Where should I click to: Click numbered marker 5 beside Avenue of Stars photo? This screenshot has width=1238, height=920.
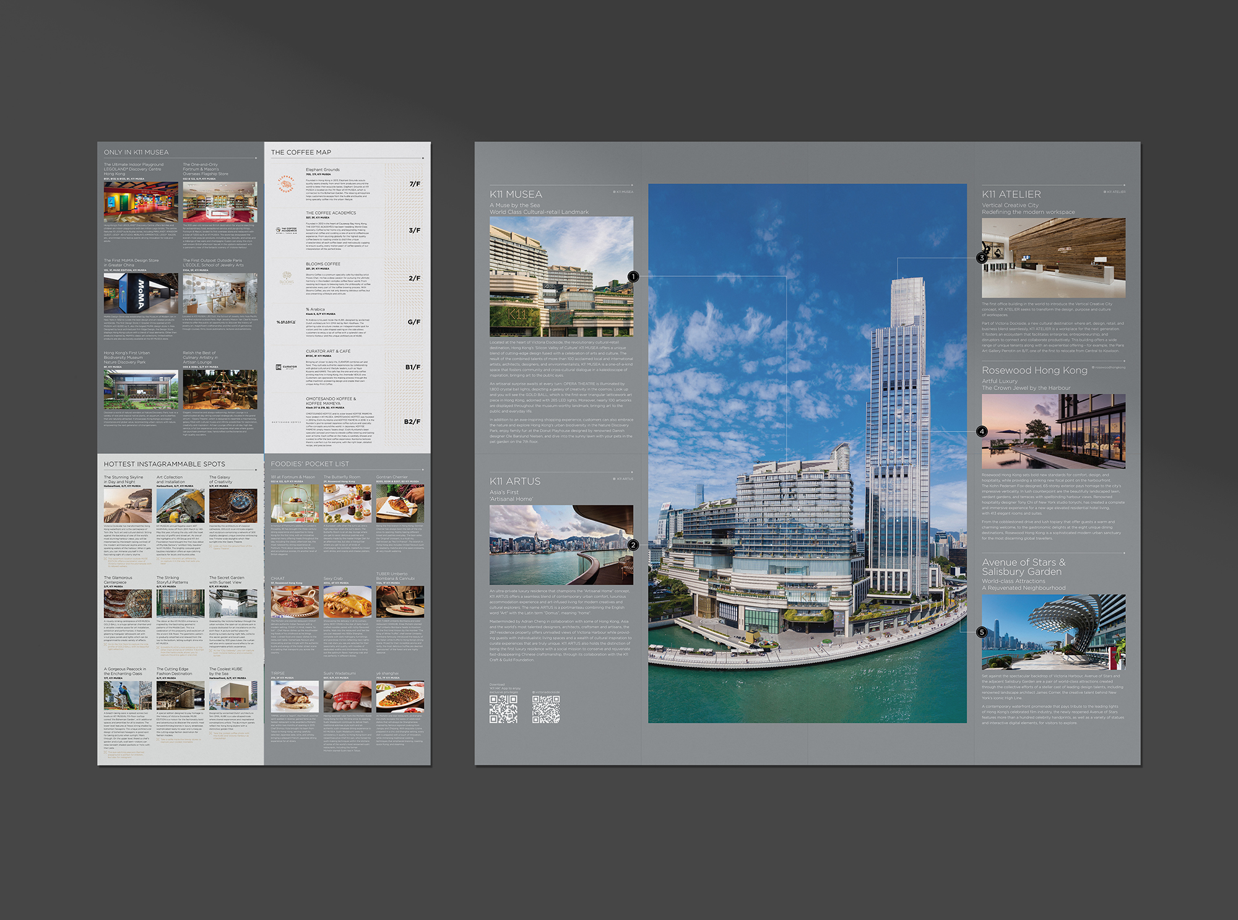[x=982, y=632]
